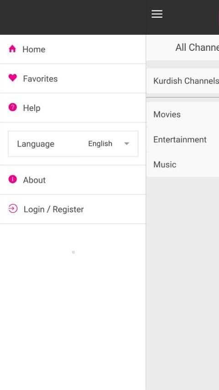Choose the Movies category
The height and width of the screenshot is (390, 219).
182,115
